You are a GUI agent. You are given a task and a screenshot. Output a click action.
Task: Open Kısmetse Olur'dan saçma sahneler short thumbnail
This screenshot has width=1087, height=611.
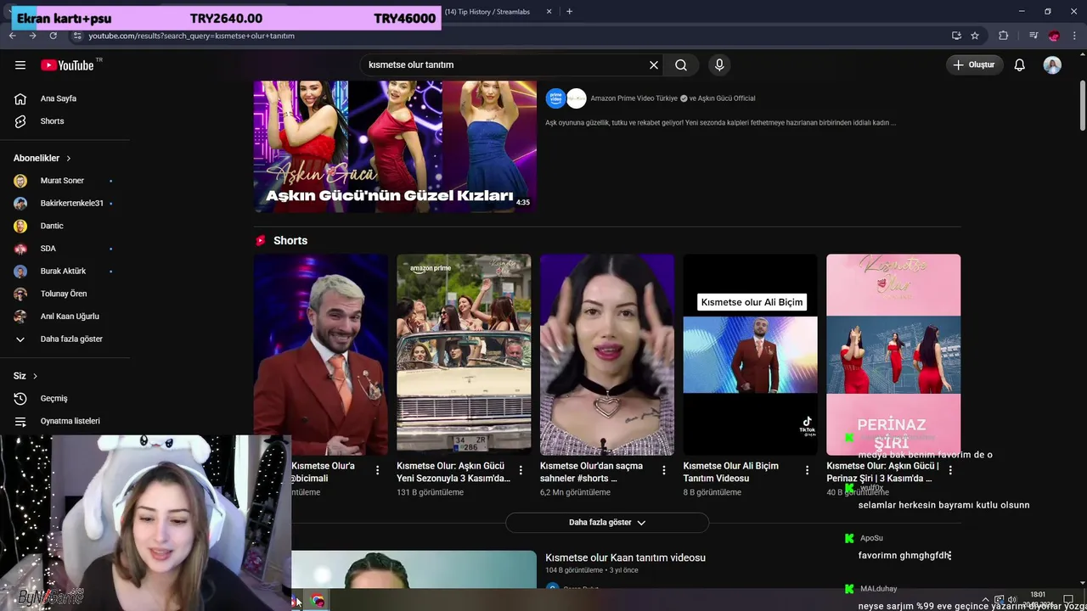click(607, 355)
